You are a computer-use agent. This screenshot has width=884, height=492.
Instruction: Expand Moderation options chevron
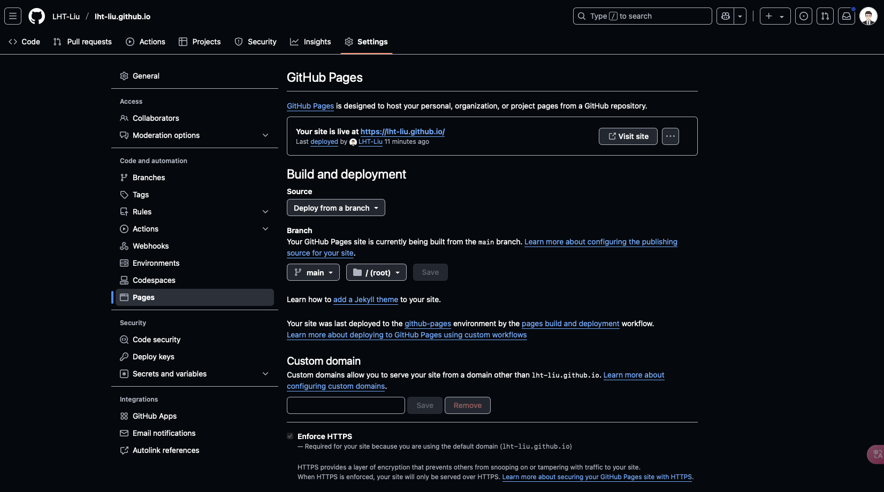coord(265,135)
